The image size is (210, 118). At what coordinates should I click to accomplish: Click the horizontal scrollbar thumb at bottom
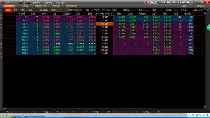tap(80, 108)
